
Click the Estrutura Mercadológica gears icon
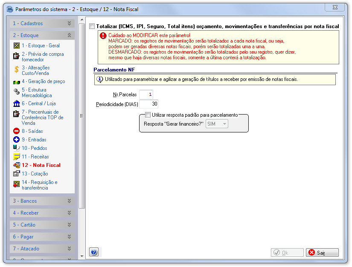point(16,92)
